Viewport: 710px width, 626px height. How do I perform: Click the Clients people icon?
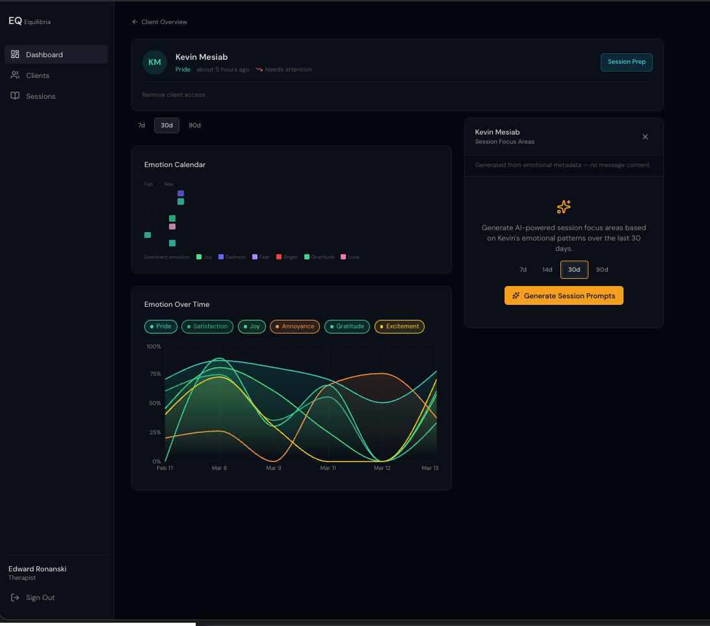click(15, 75)
